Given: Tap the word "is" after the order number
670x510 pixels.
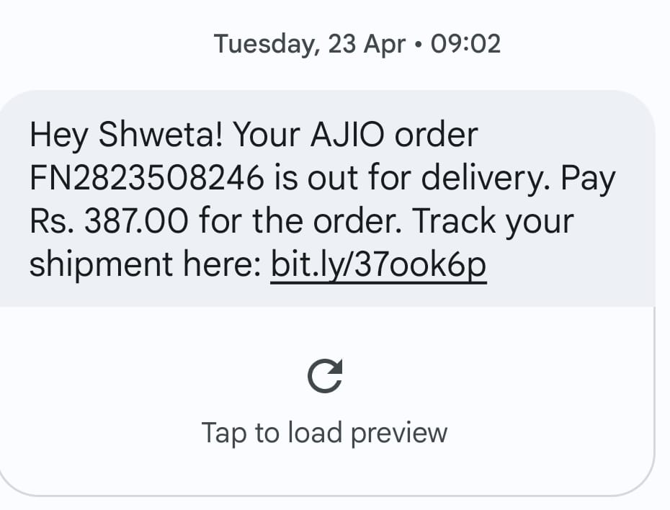Looking at the screenshot, I should 285,179.
